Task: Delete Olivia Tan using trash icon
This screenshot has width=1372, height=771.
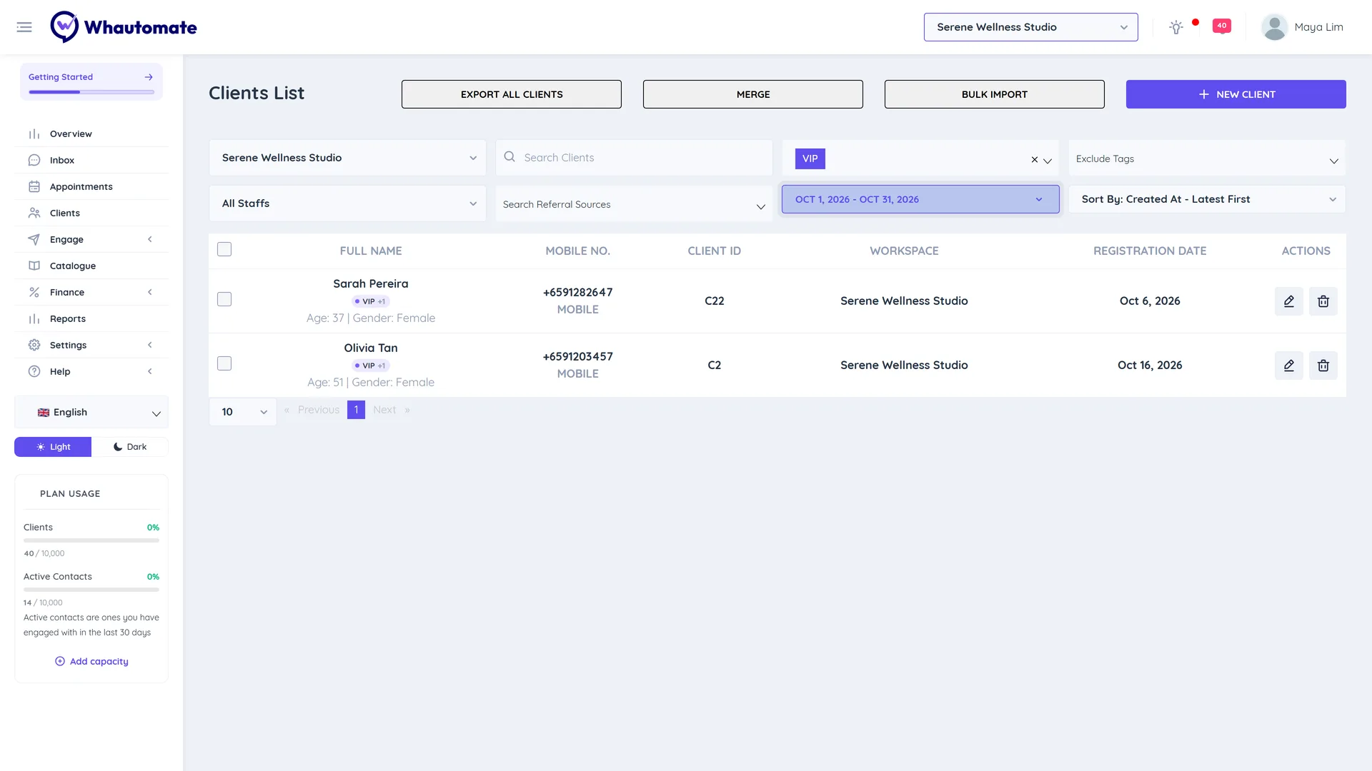Action: click(x=1323, y=366)
